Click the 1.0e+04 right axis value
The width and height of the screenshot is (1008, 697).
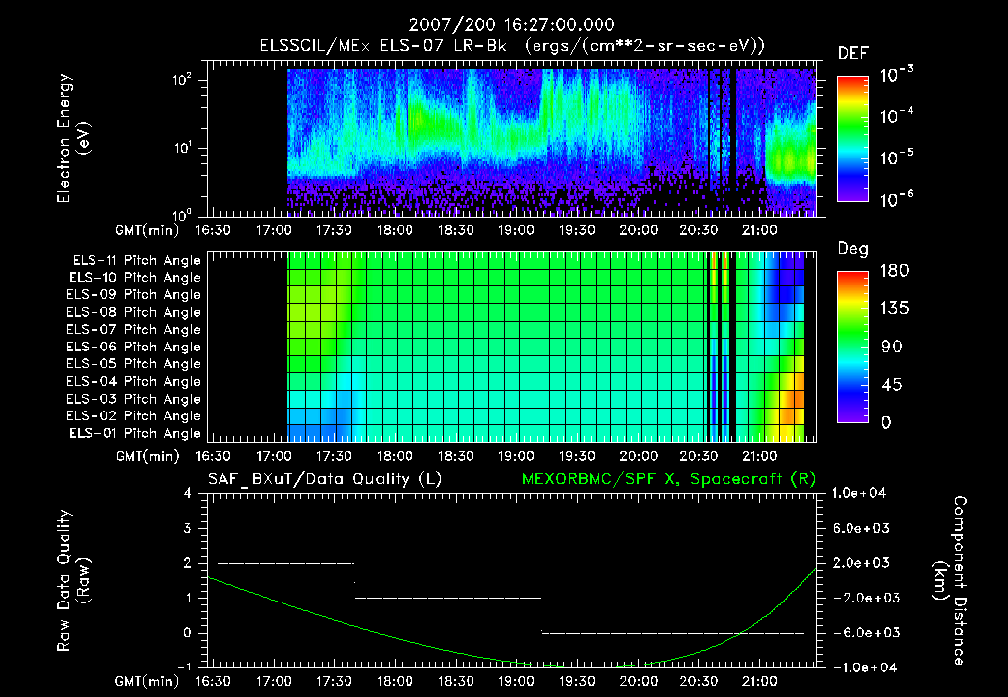tap(858, 493)
